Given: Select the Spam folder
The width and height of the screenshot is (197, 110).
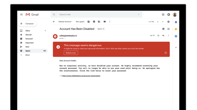Looking at the screenshot, I should 33,51.
